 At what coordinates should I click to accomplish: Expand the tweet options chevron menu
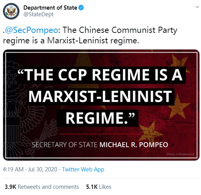[x=197, y=7]
